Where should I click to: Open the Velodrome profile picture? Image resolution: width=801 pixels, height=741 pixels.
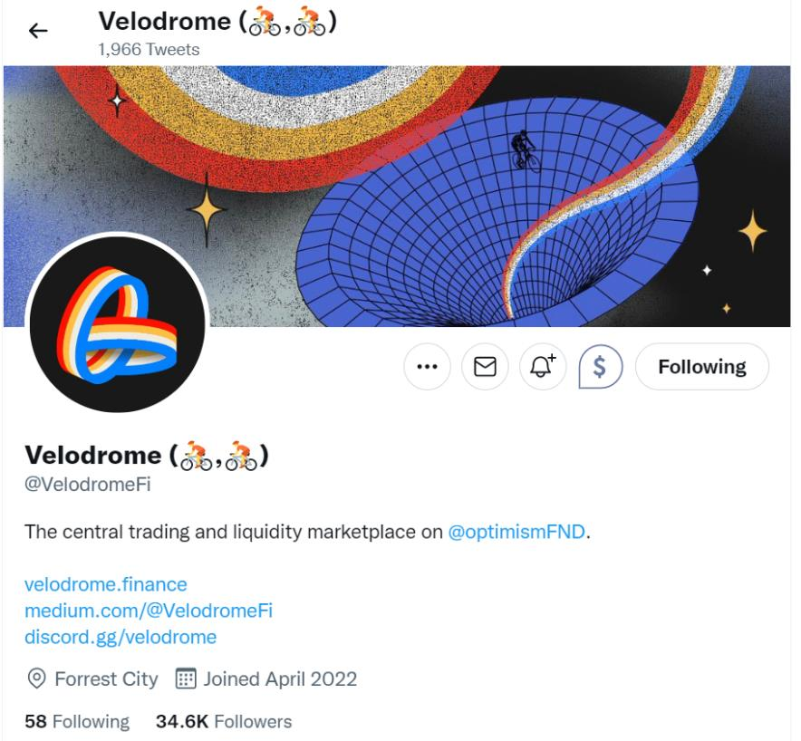pyautogui.click(x=118, y=324)
